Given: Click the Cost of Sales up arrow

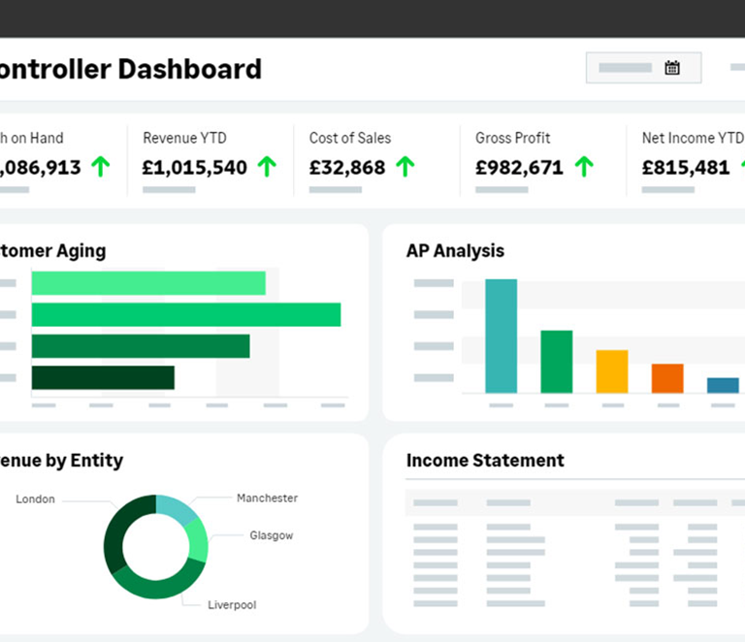Looking at the screenshot, I should tap(405, 167).
